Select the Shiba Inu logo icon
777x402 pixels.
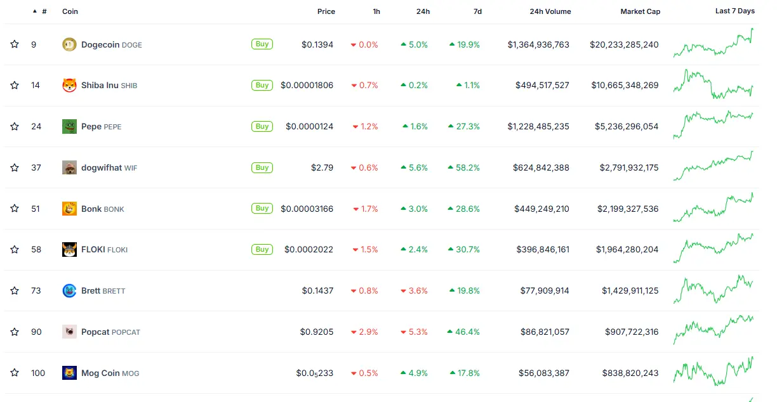[x=70, y=85]
